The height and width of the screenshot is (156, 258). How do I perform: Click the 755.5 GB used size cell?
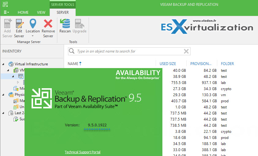click(179, 83)
